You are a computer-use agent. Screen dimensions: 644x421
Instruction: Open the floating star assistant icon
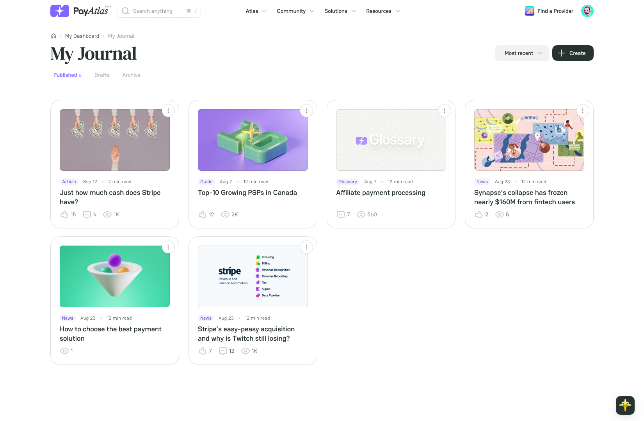point(625,405)
